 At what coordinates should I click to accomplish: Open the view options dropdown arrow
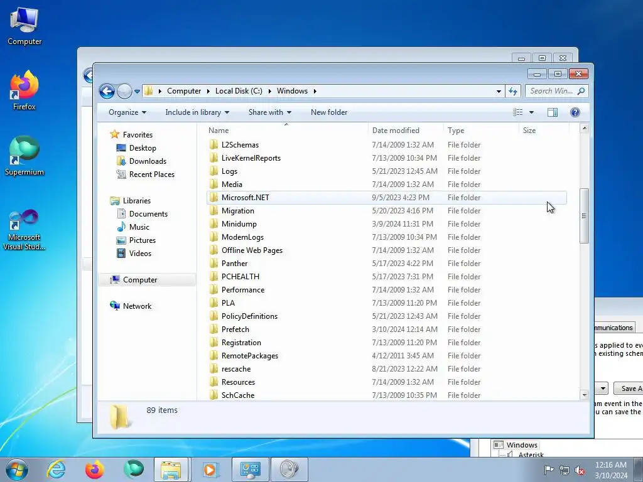point(531,112)
